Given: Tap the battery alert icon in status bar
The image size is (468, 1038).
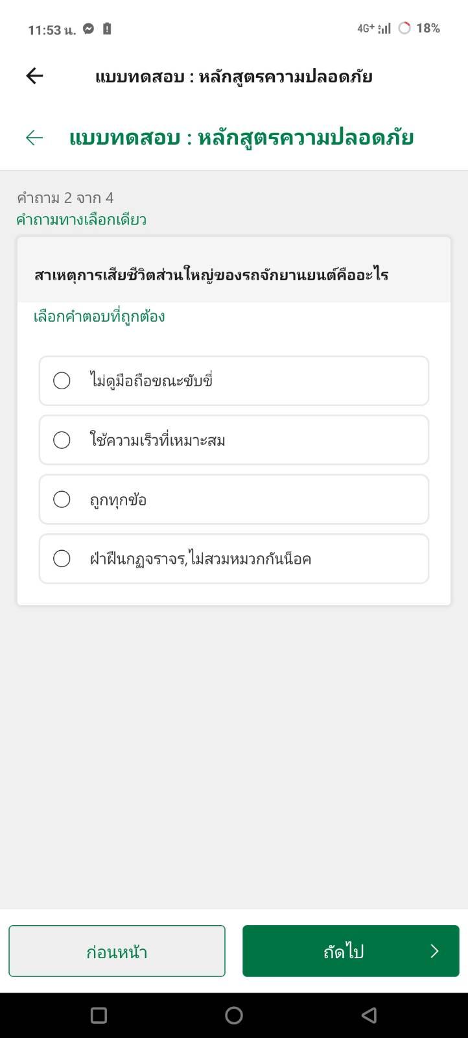Looking at the screenshot, I should (x=107, y=29).
